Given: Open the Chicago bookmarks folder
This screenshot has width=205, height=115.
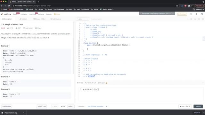Looking at the screenshot, I should [x=39, y=9].
